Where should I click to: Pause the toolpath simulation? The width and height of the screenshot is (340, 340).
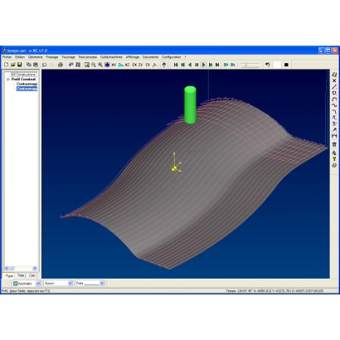tap(197, 65)
